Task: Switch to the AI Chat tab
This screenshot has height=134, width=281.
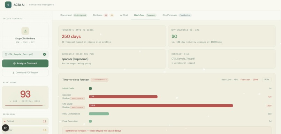Action: [124, 15]
